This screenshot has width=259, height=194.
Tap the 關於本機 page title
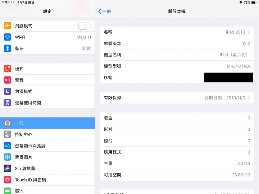[177, 11]
